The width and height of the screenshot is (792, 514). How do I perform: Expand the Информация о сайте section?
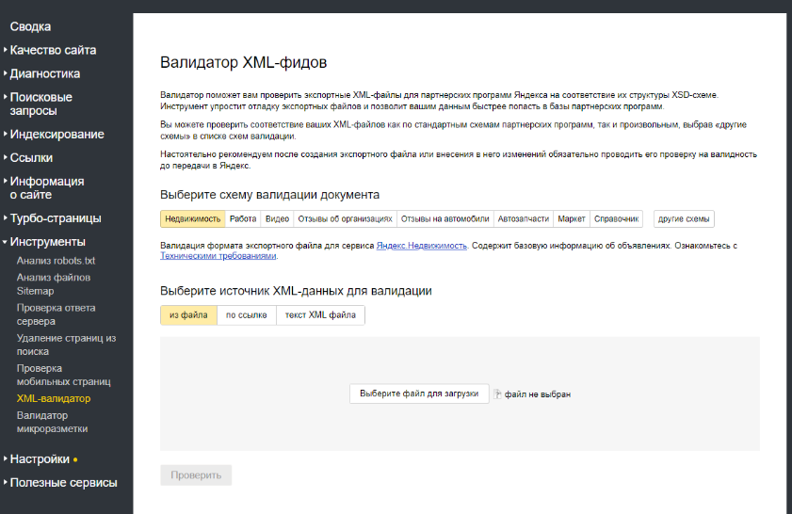tap(47, 188)
